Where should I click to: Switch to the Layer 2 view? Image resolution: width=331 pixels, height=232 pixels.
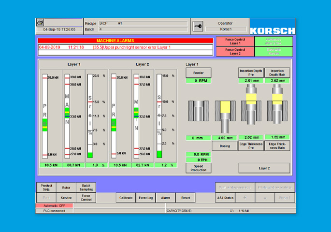coord(264,168)
